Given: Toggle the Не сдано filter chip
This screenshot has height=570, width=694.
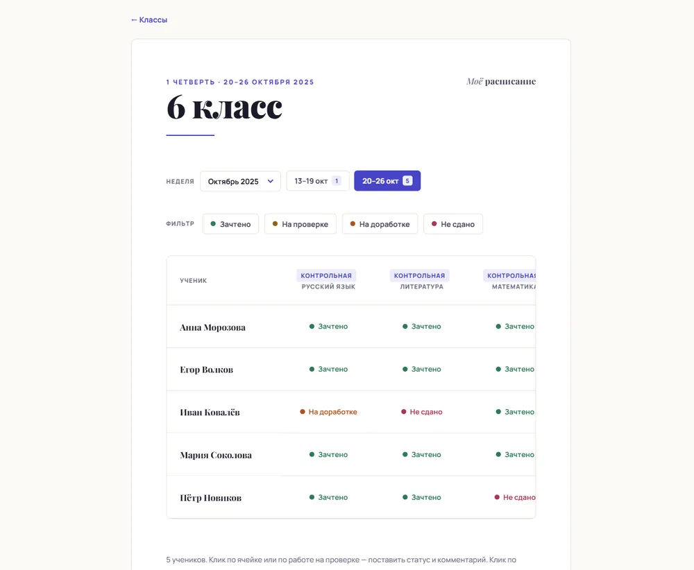Looking at the screenshot, I should (x=453, y=224).
